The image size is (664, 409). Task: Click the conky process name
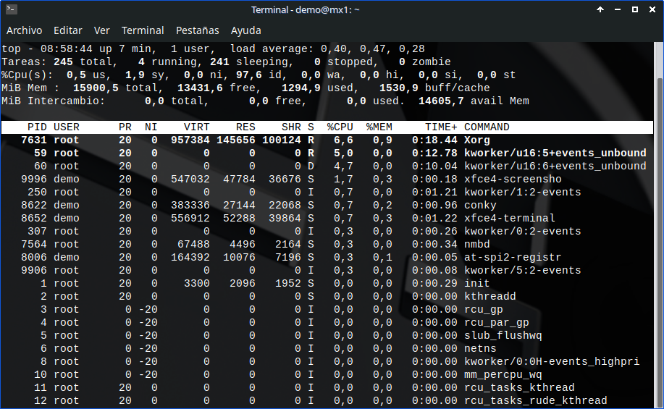coord(480,206)
